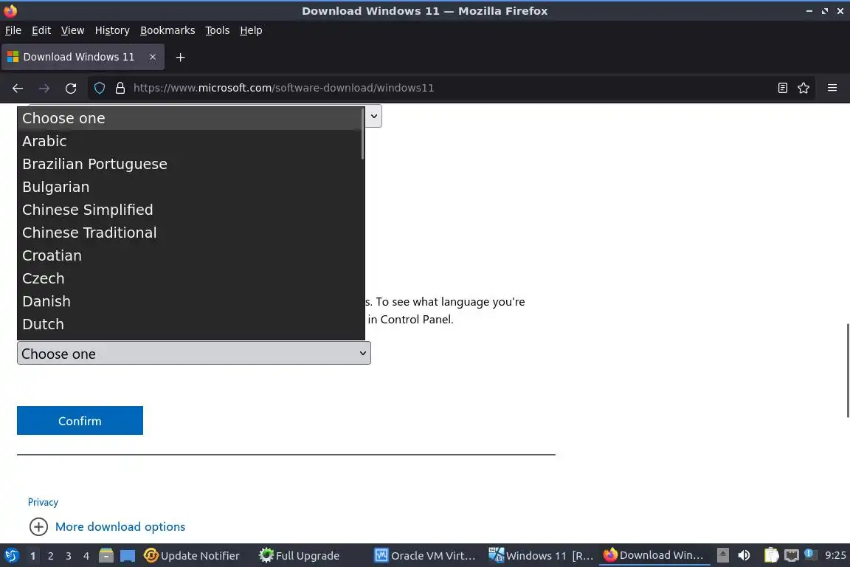The width and height of the screenshot is (850, 567).
Task: Open the Help menu
Action: (x=251, y=30)
